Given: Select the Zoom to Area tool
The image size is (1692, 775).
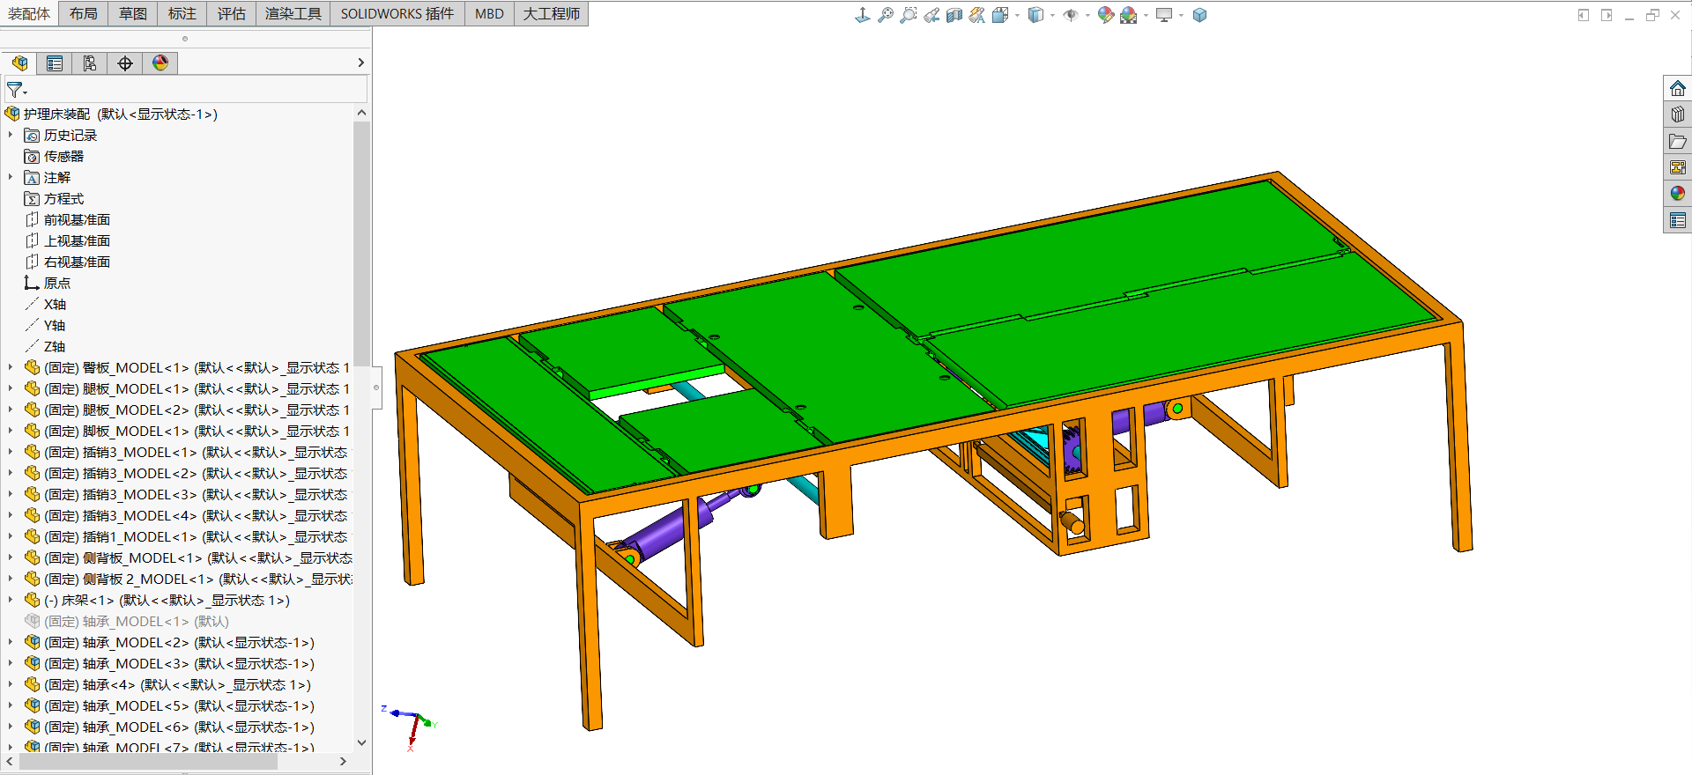Looking at the screenshot, I should (909, 15).
